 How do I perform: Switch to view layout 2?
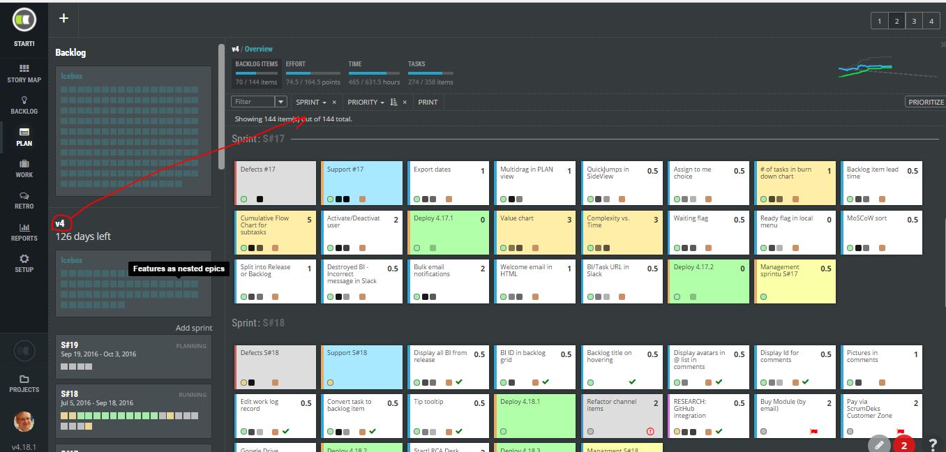896,22
